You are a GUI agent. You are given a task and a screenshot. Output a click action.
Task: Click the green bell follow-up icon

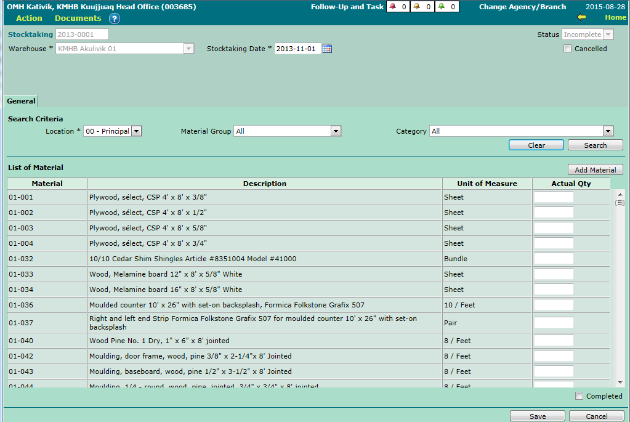coord(442,7)
